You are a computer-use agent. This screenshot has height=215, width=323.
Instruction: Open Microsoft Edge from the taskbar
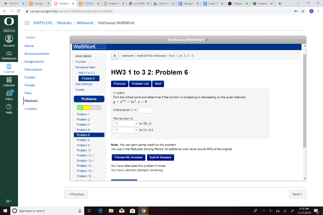100,211
